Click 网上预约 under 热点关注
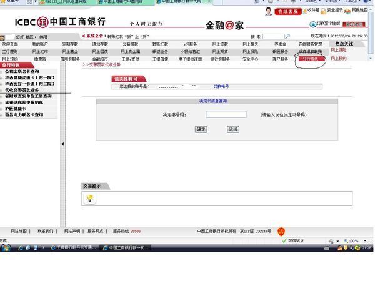Screen dimensions: 375x281 point(339,58)
